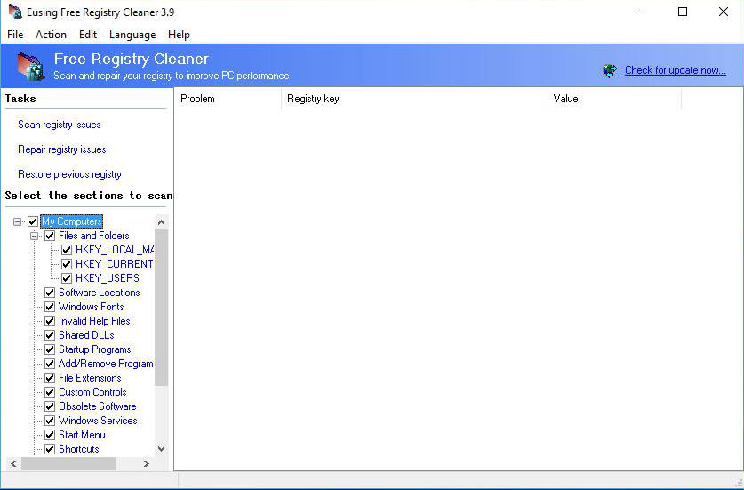Collapse the My Computers tree node
This screenshot has width=744, height=490.
point(18,221)
